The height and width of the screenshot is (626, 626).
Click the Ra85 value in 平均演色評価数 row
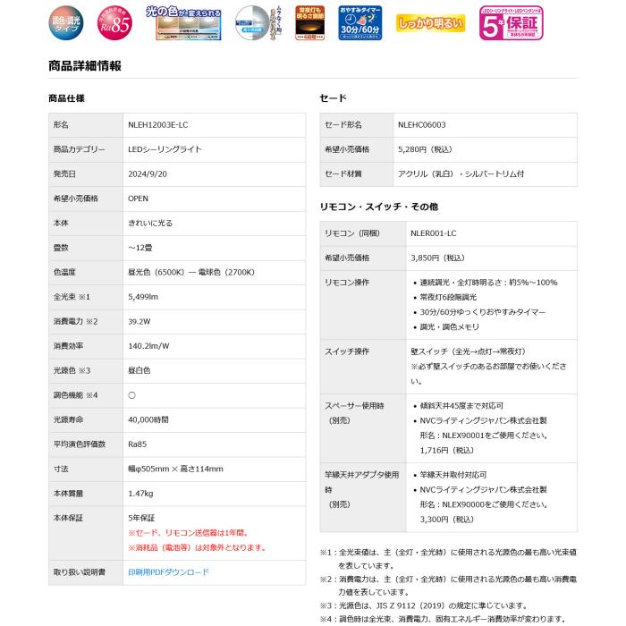138,444
